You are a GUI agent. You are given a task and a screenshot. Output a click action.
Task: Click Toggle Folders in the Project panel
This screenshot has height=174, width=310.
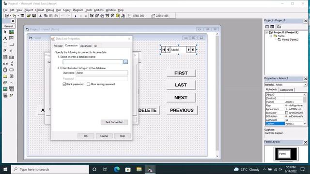(279, 27)
